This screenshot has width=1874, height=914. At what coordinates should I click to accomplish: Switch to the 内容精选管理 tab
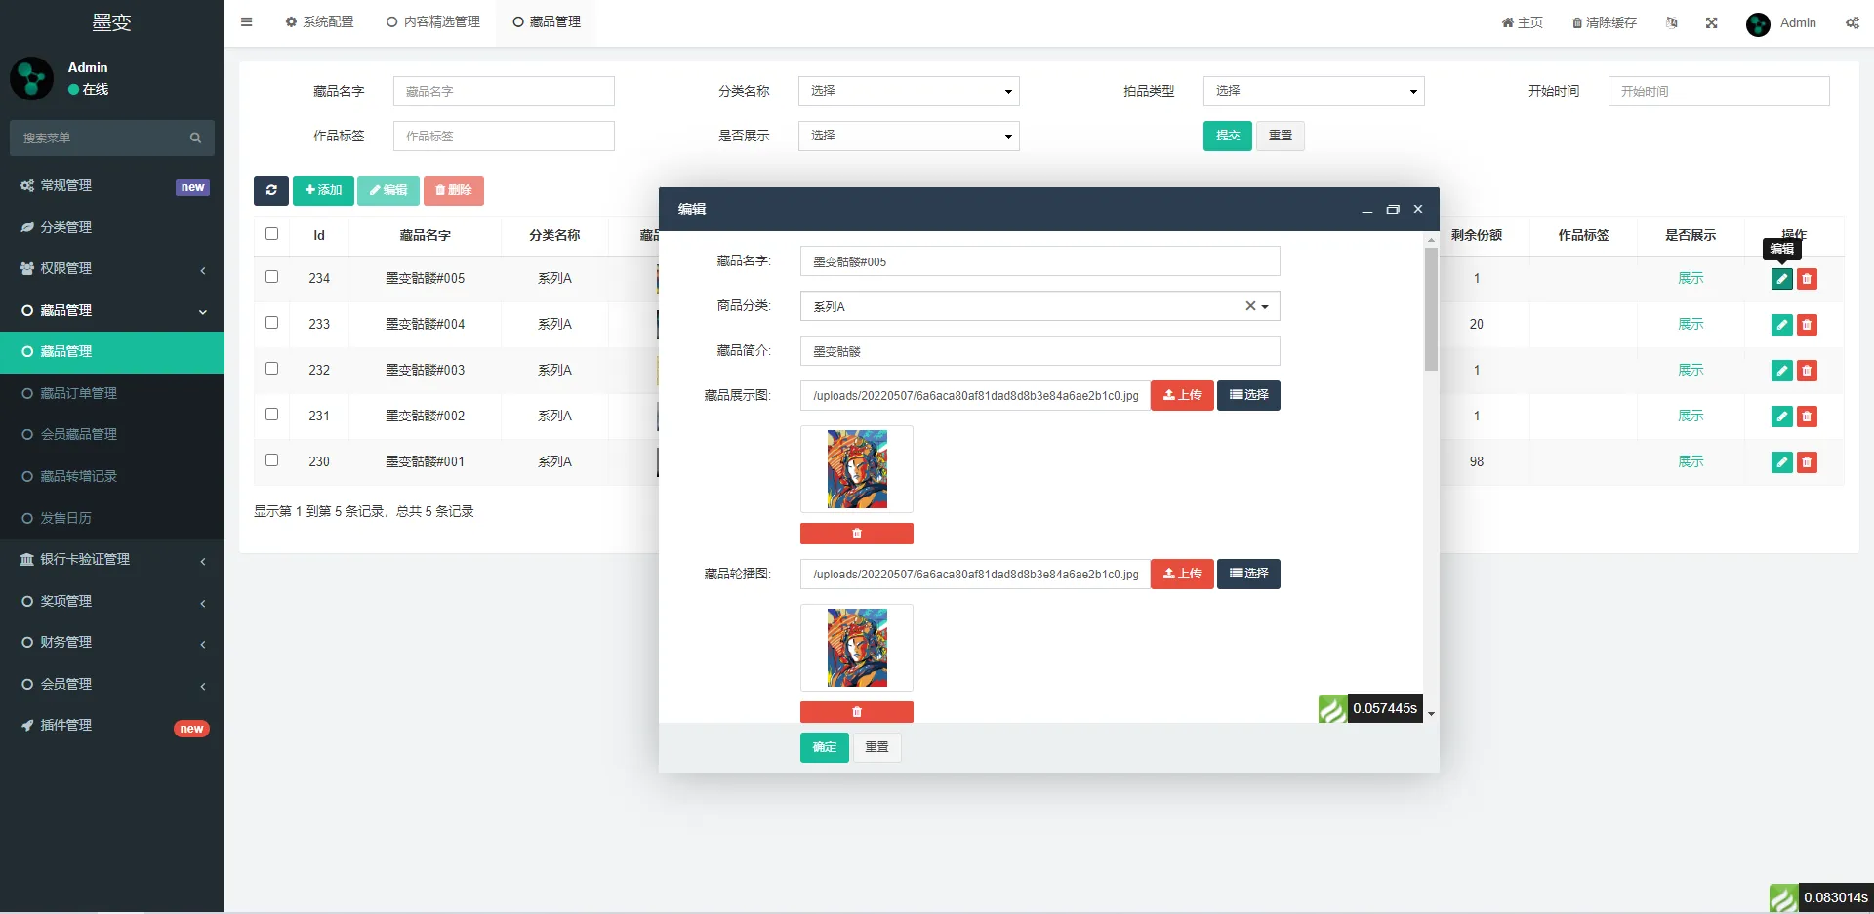point(433,22)
